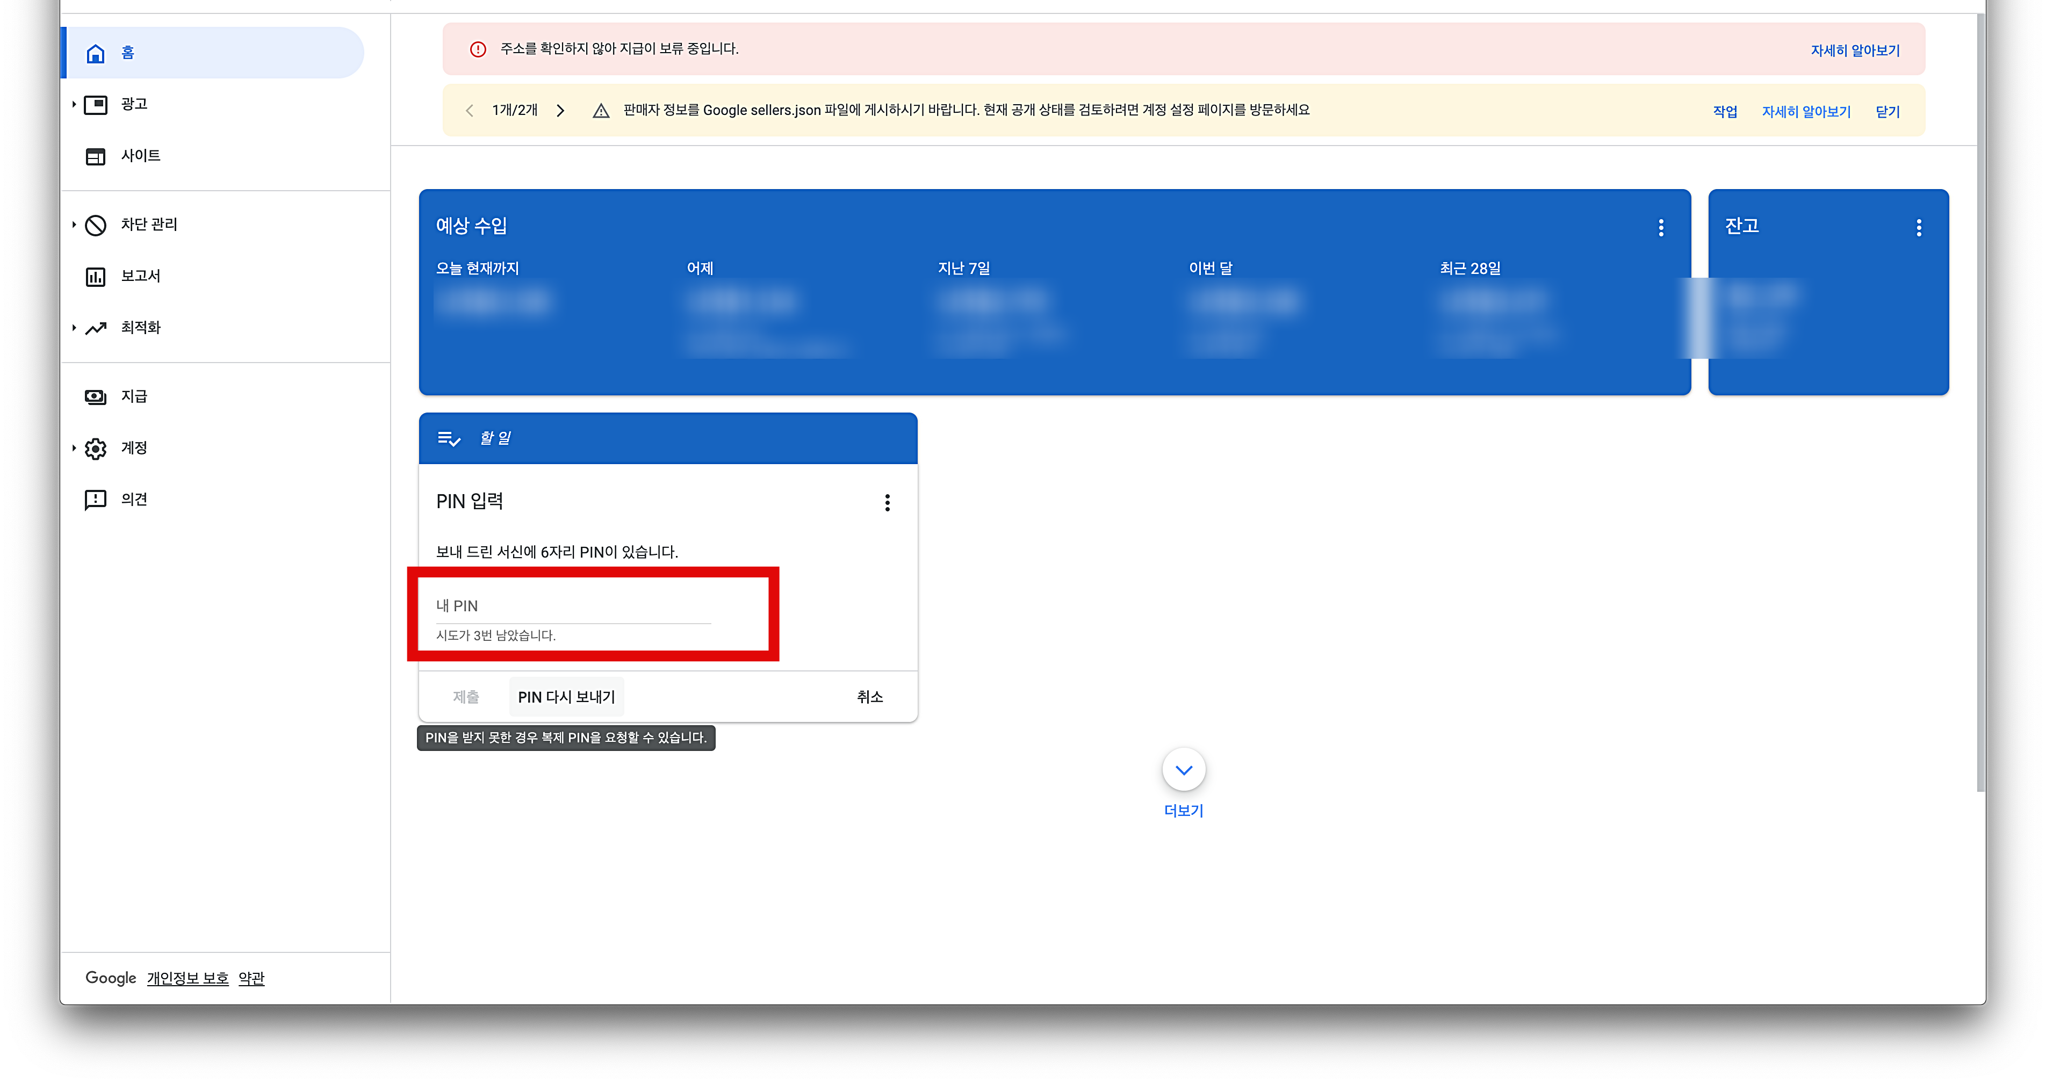Click 더보기 down-arrow to show more
Image resolution: width=2046 pixels, height=1084 pixels.
point(1184,770)
